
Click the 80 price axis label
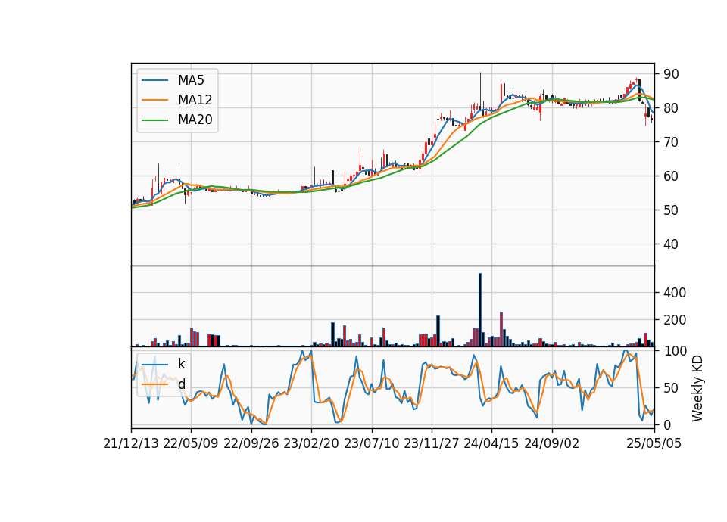pyautogui.click(x=671, y=108)
